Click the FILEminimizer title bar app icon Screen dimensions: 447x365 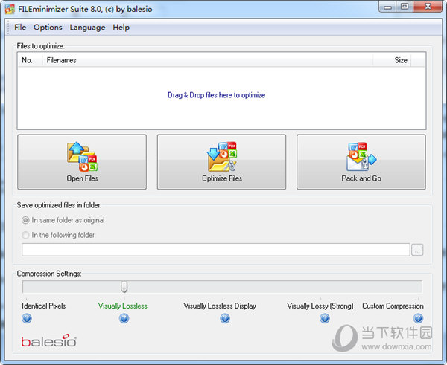10,9
